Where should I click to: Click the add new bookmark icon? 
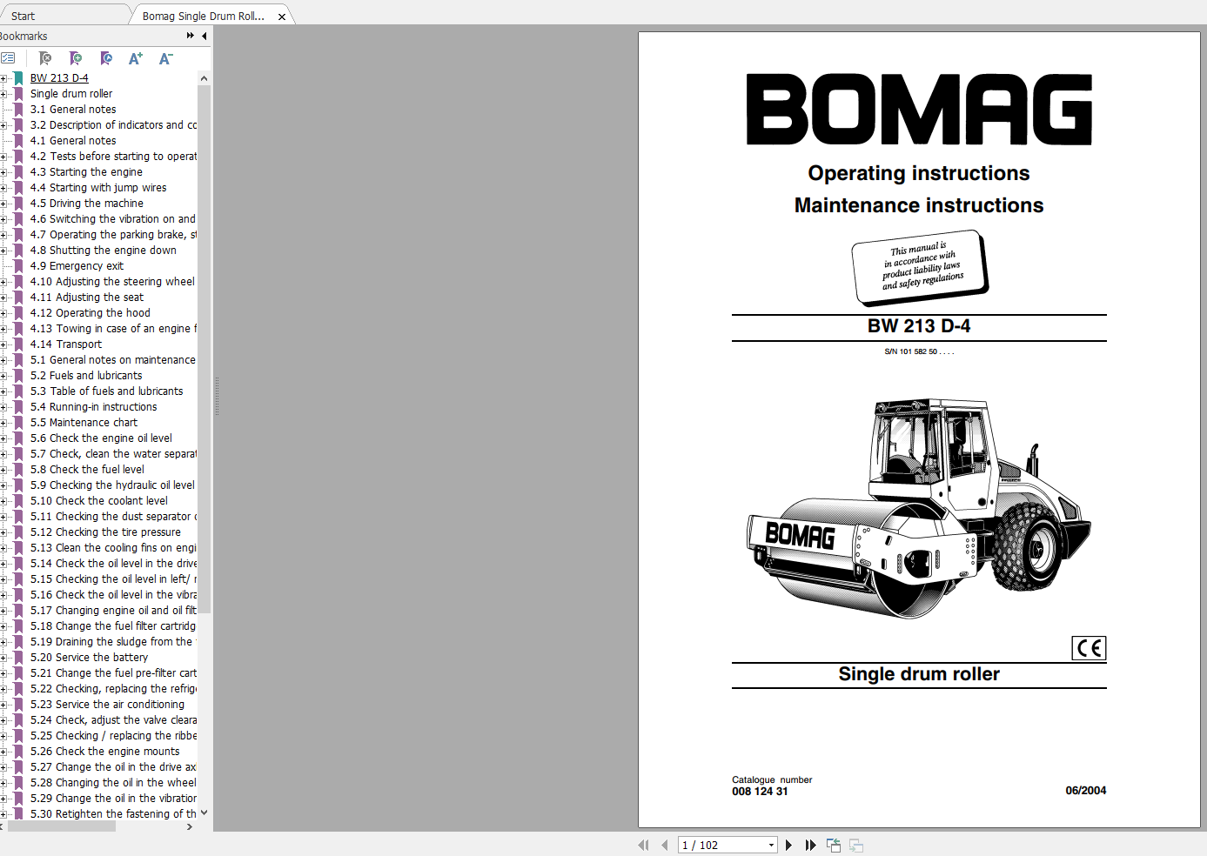(76, 58)
